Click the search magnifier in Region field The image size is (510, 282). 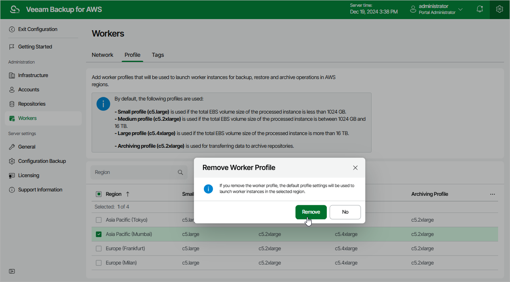click(x=180, y=172)
